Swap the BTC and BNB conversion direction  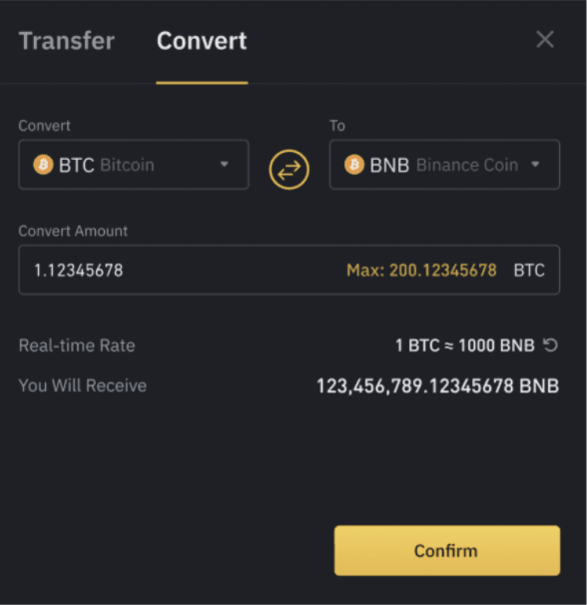pos(289,170)
